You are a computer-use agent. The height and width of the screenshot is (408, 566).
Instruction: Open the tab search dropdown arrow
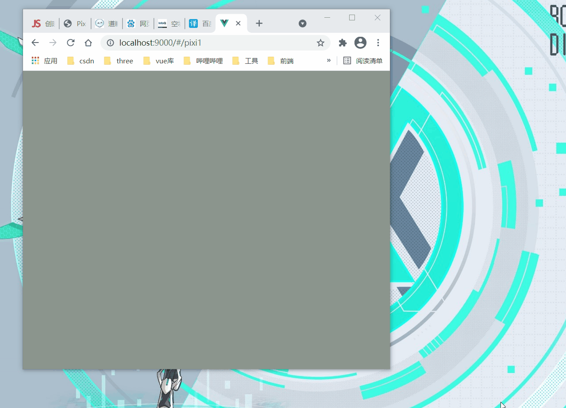(303, 23)
